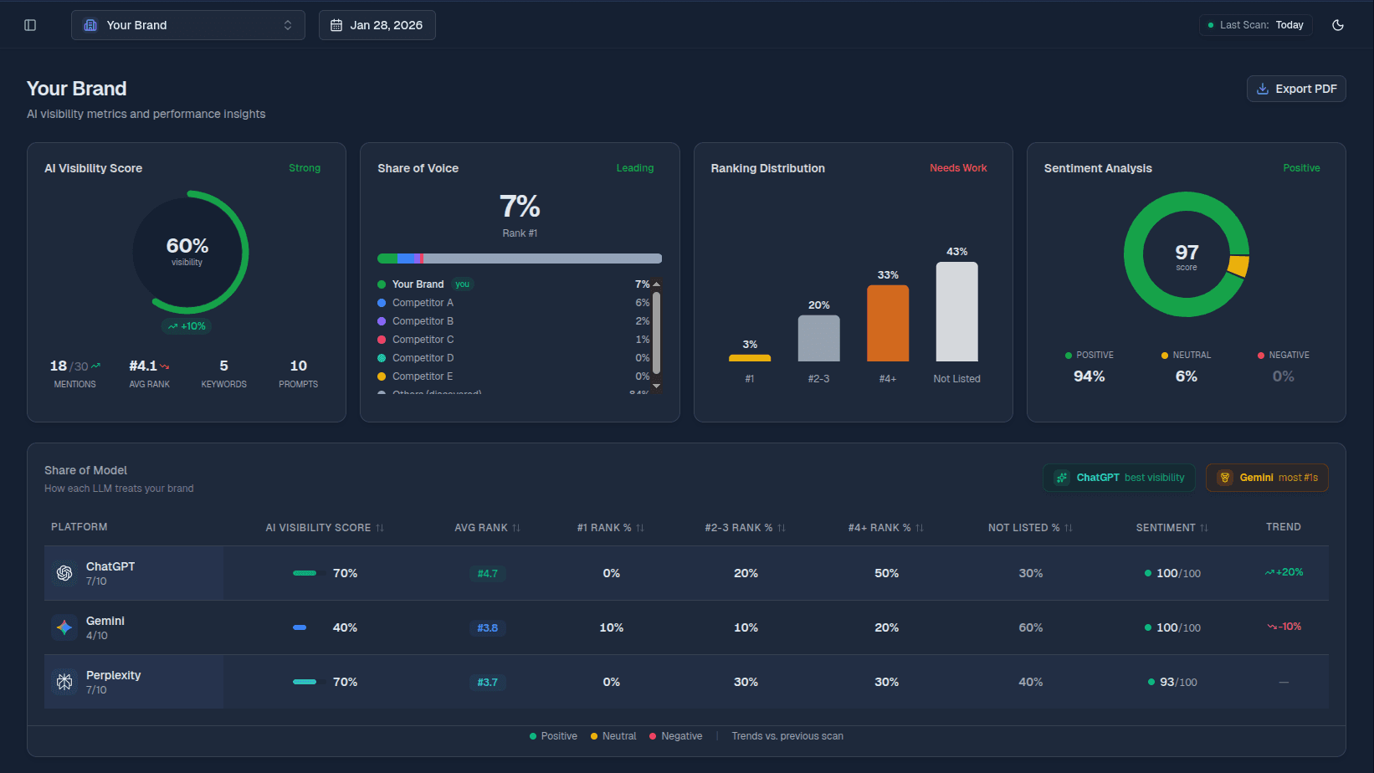Click the ChatGPT best visibility badge
This screenshot has width=1374, height=773.
tap(1119, 477)
